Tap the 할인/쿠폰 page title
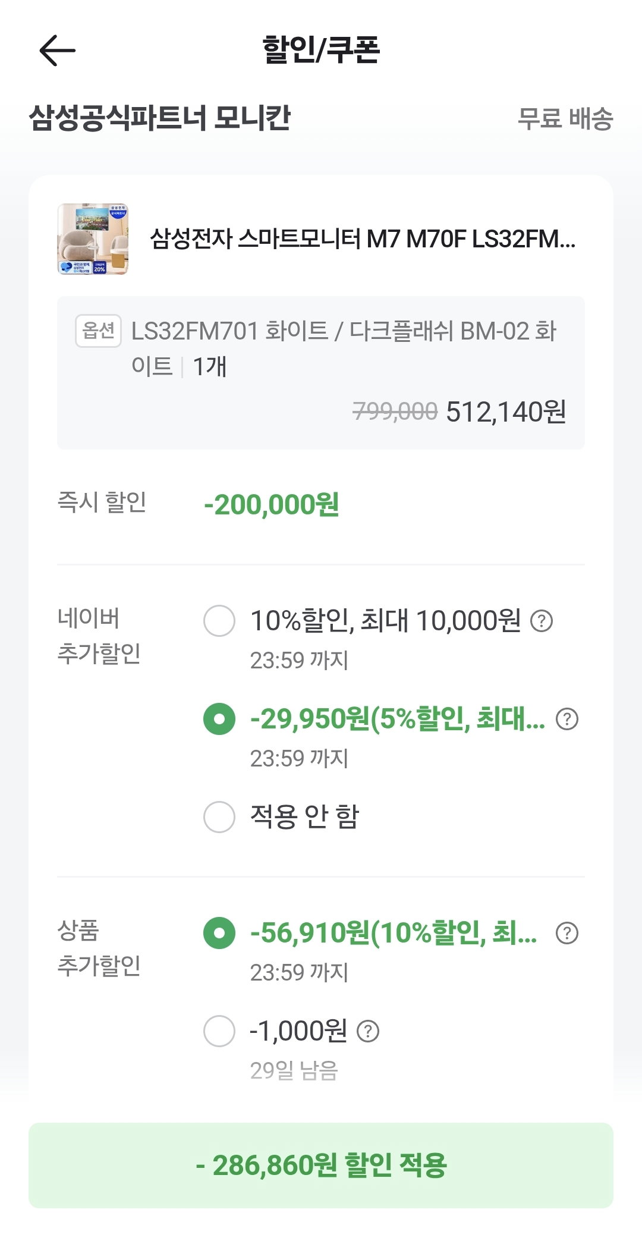This screenshot has height=1244, width=642. click(321, 50)
